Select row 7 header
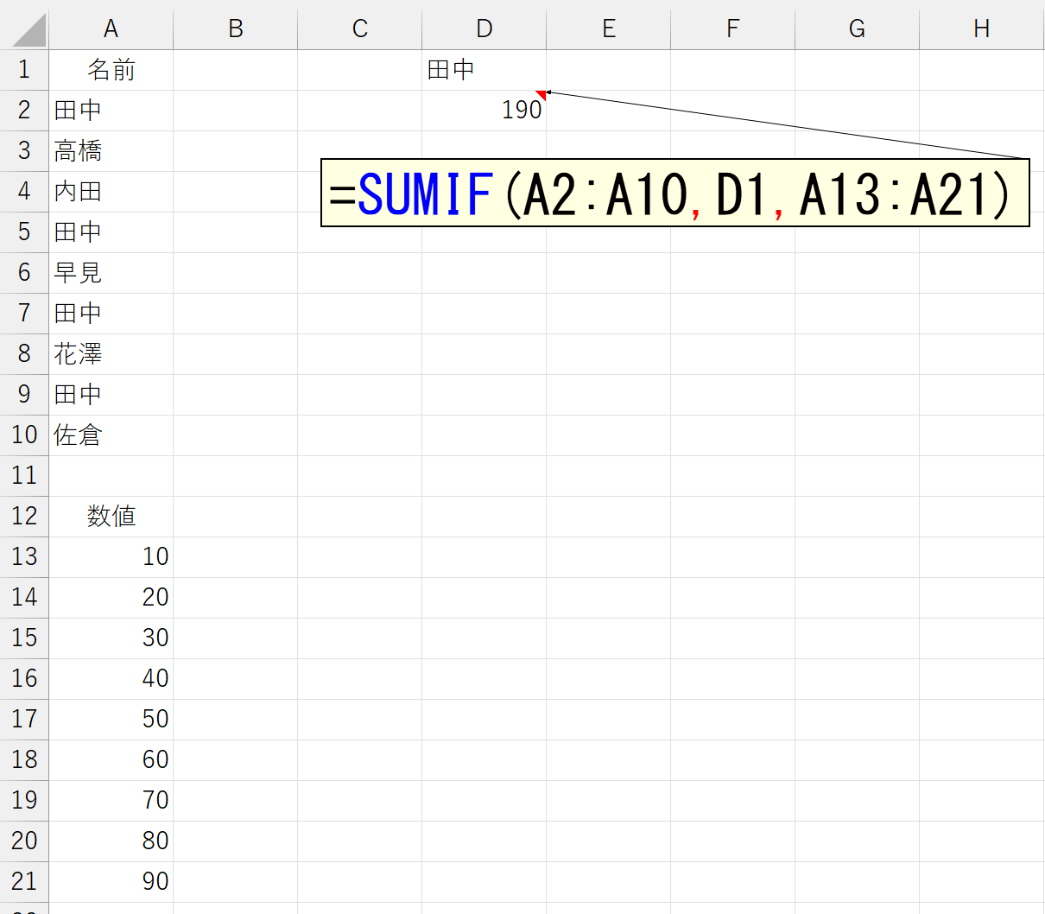1045x914 pixels. [24, 314]
